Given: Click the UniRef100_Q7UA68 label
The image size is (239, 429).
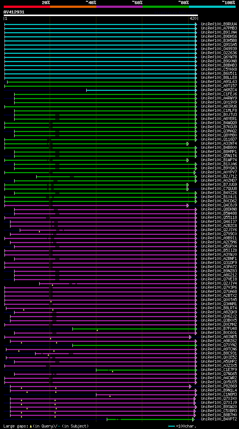Looking at the screenshot, I should point(219,292).
